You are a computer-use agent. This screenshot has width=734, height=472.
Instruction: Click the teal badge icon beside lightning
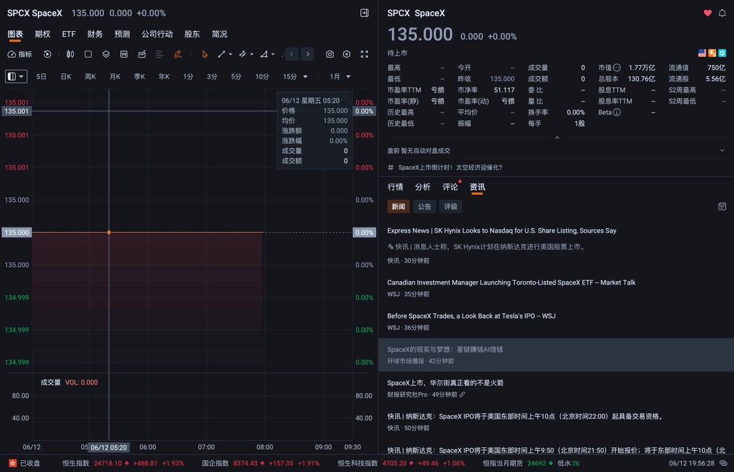click(722, 53)
